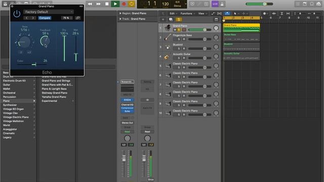Open the Compressor plugin slot
Viewport: 324px width, 182px height.
coord(127,108)
